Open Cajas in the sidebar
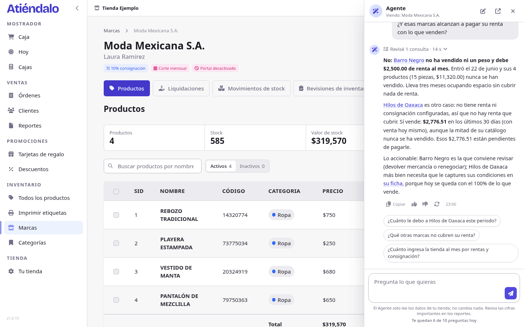Screen dimensions: 524x327 43,67
